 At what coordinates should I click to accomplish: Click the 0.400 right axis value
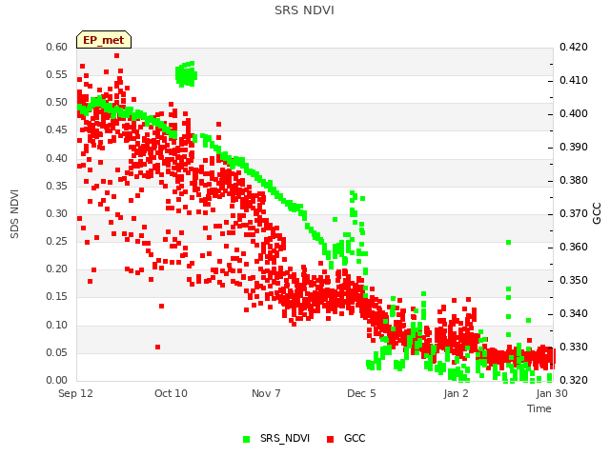point(574,114)
